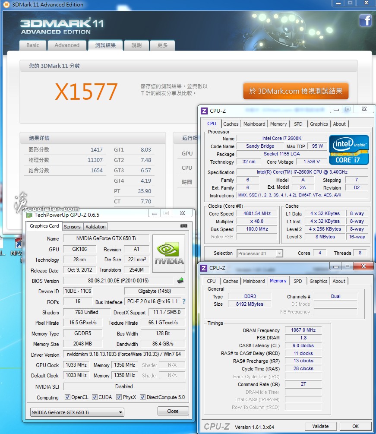Open Mainboard tab in lower CPU-Z window

point(254,281)
